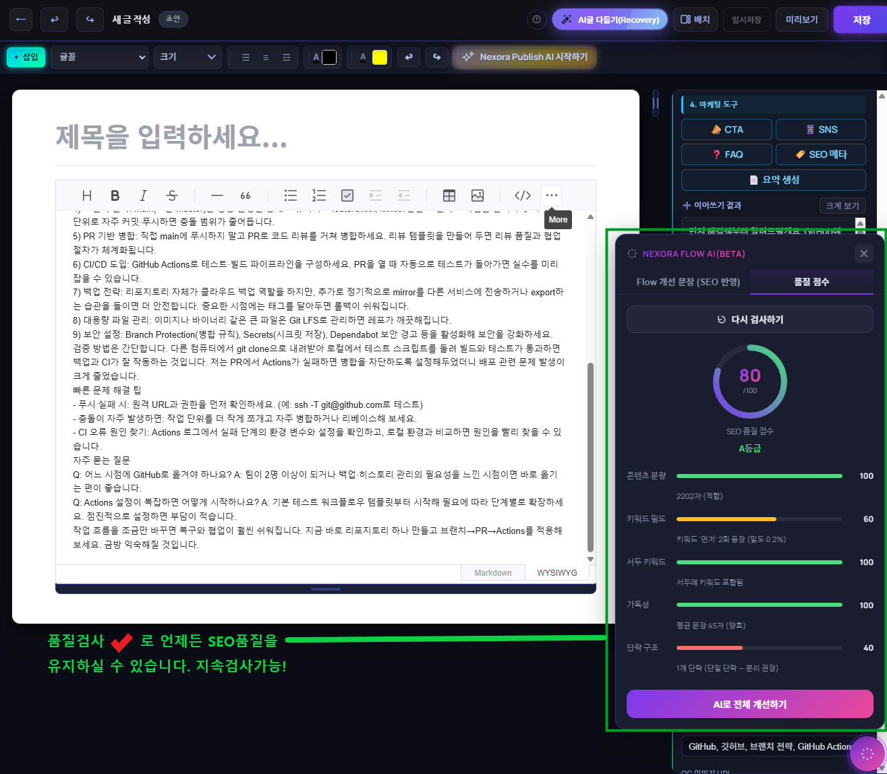Click the yellow highlight color swatch
887x774 pixels.
pyautogui.click(x=380, y=57)
